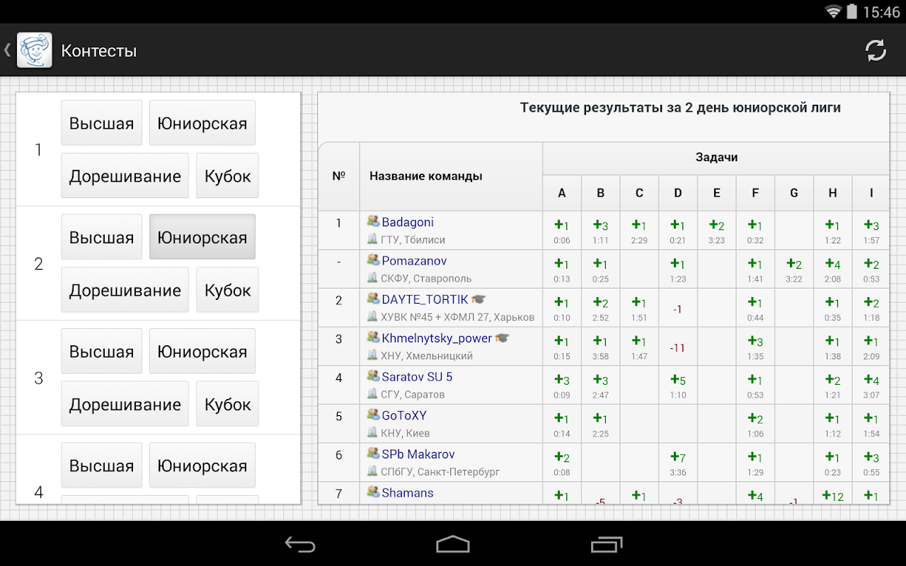Click the team icon next to SPb Makarov
The image size is (906, 566).
click(373, 454)
